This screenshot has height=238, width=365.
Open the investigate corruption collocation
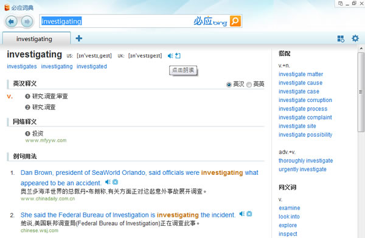[305, 100]
